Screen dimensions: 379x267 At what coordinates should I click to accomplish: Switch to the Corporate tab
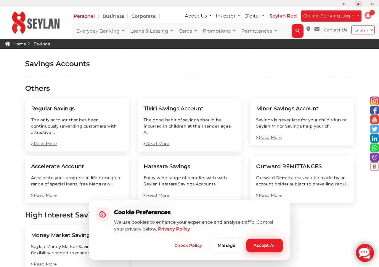(144, 16)
